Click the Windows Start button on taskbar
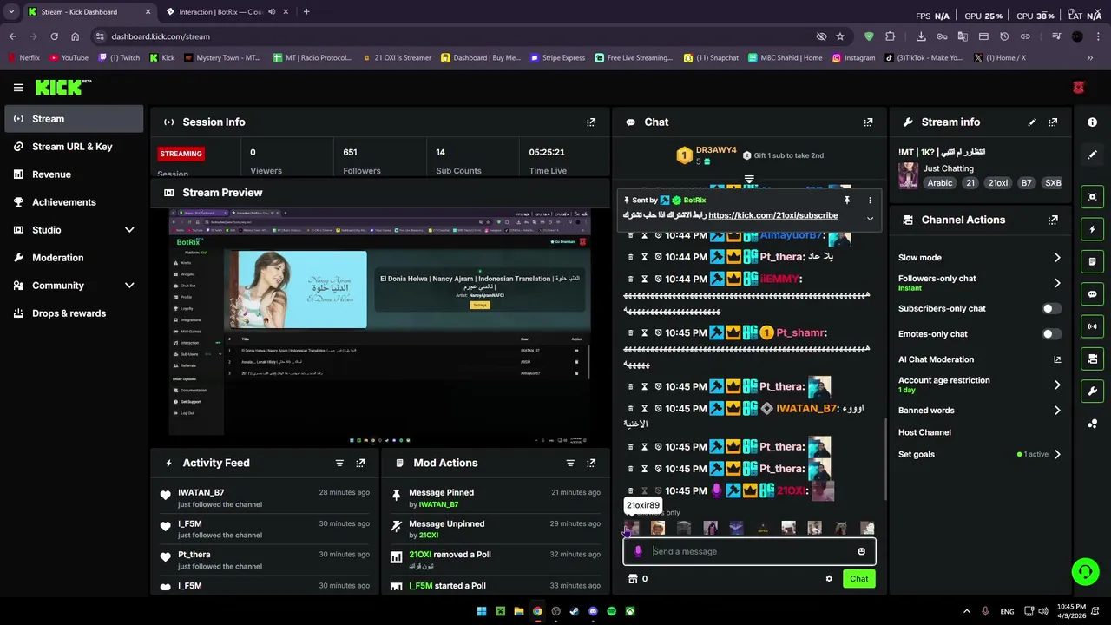1111x625 pixels. point(482,611)
